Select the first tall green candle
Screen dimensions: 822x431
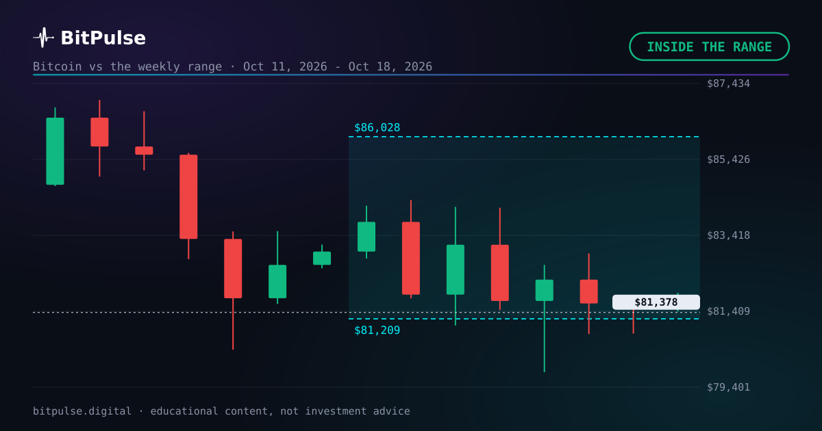(55, 151)
